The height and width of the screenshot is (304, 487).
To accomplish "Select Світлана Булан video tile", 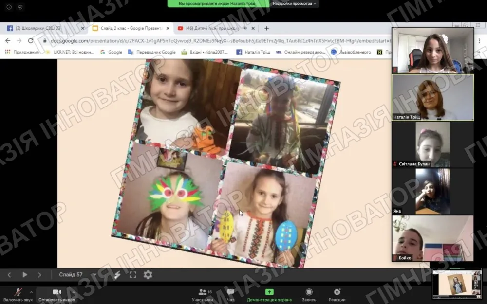I will (x=432, y=144).
